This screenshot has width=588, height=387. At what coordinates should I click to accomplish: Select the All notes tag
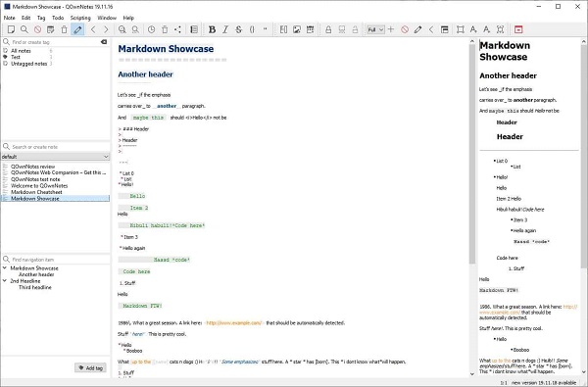(x=21, y=51)
